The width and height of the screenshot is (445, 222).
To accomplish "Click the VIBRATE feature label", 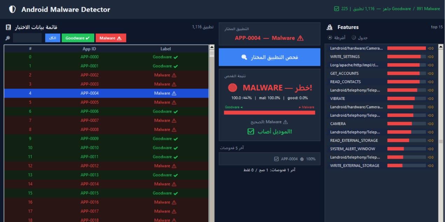I will tap(337, 98).
